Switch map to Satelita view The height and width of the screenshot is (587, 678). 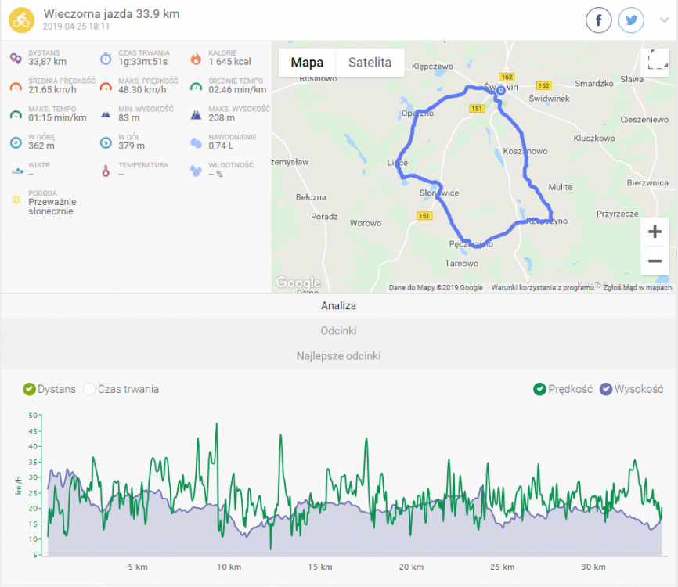370,63
